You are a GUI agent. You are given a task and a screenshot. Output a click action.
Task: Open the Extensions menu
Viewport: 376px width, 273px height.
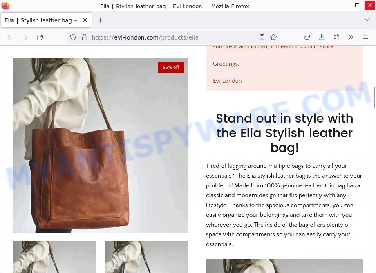pos(336,37)
